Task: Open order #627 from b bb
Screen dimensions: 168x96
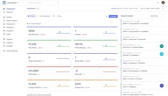Action: (x=143, y=78)
